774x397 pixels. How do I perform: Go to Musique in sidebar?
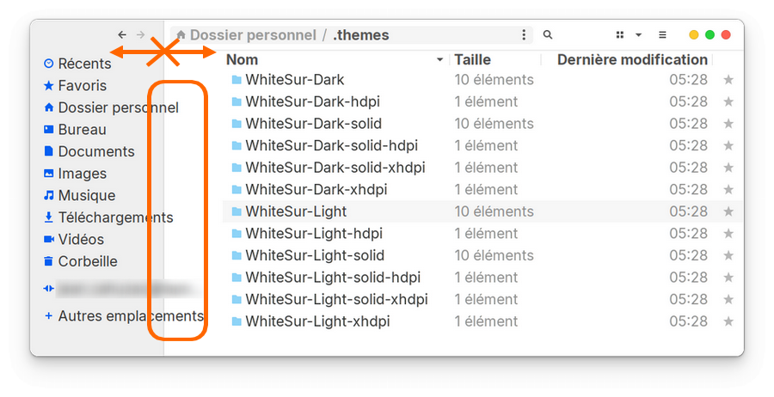coord(86,195)
